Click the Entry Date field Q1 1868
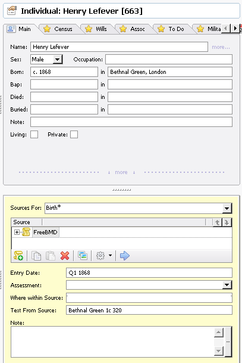Viewport: 242px width, 363px height. [149, 273]
